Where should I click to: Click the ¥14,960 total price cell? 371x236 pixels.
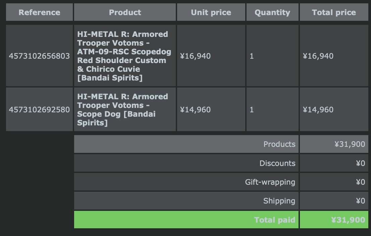click(318, 110)
